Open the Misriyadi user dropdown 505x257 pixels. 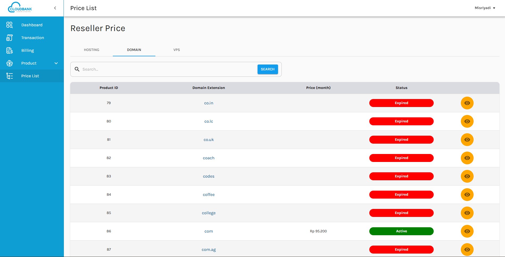(x=485, y=8)
